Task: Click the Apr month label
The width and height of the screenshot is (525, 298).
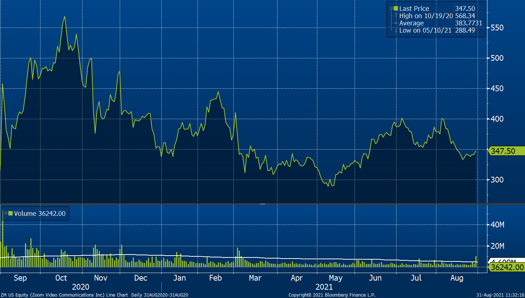Action: [x=297, y=278]
